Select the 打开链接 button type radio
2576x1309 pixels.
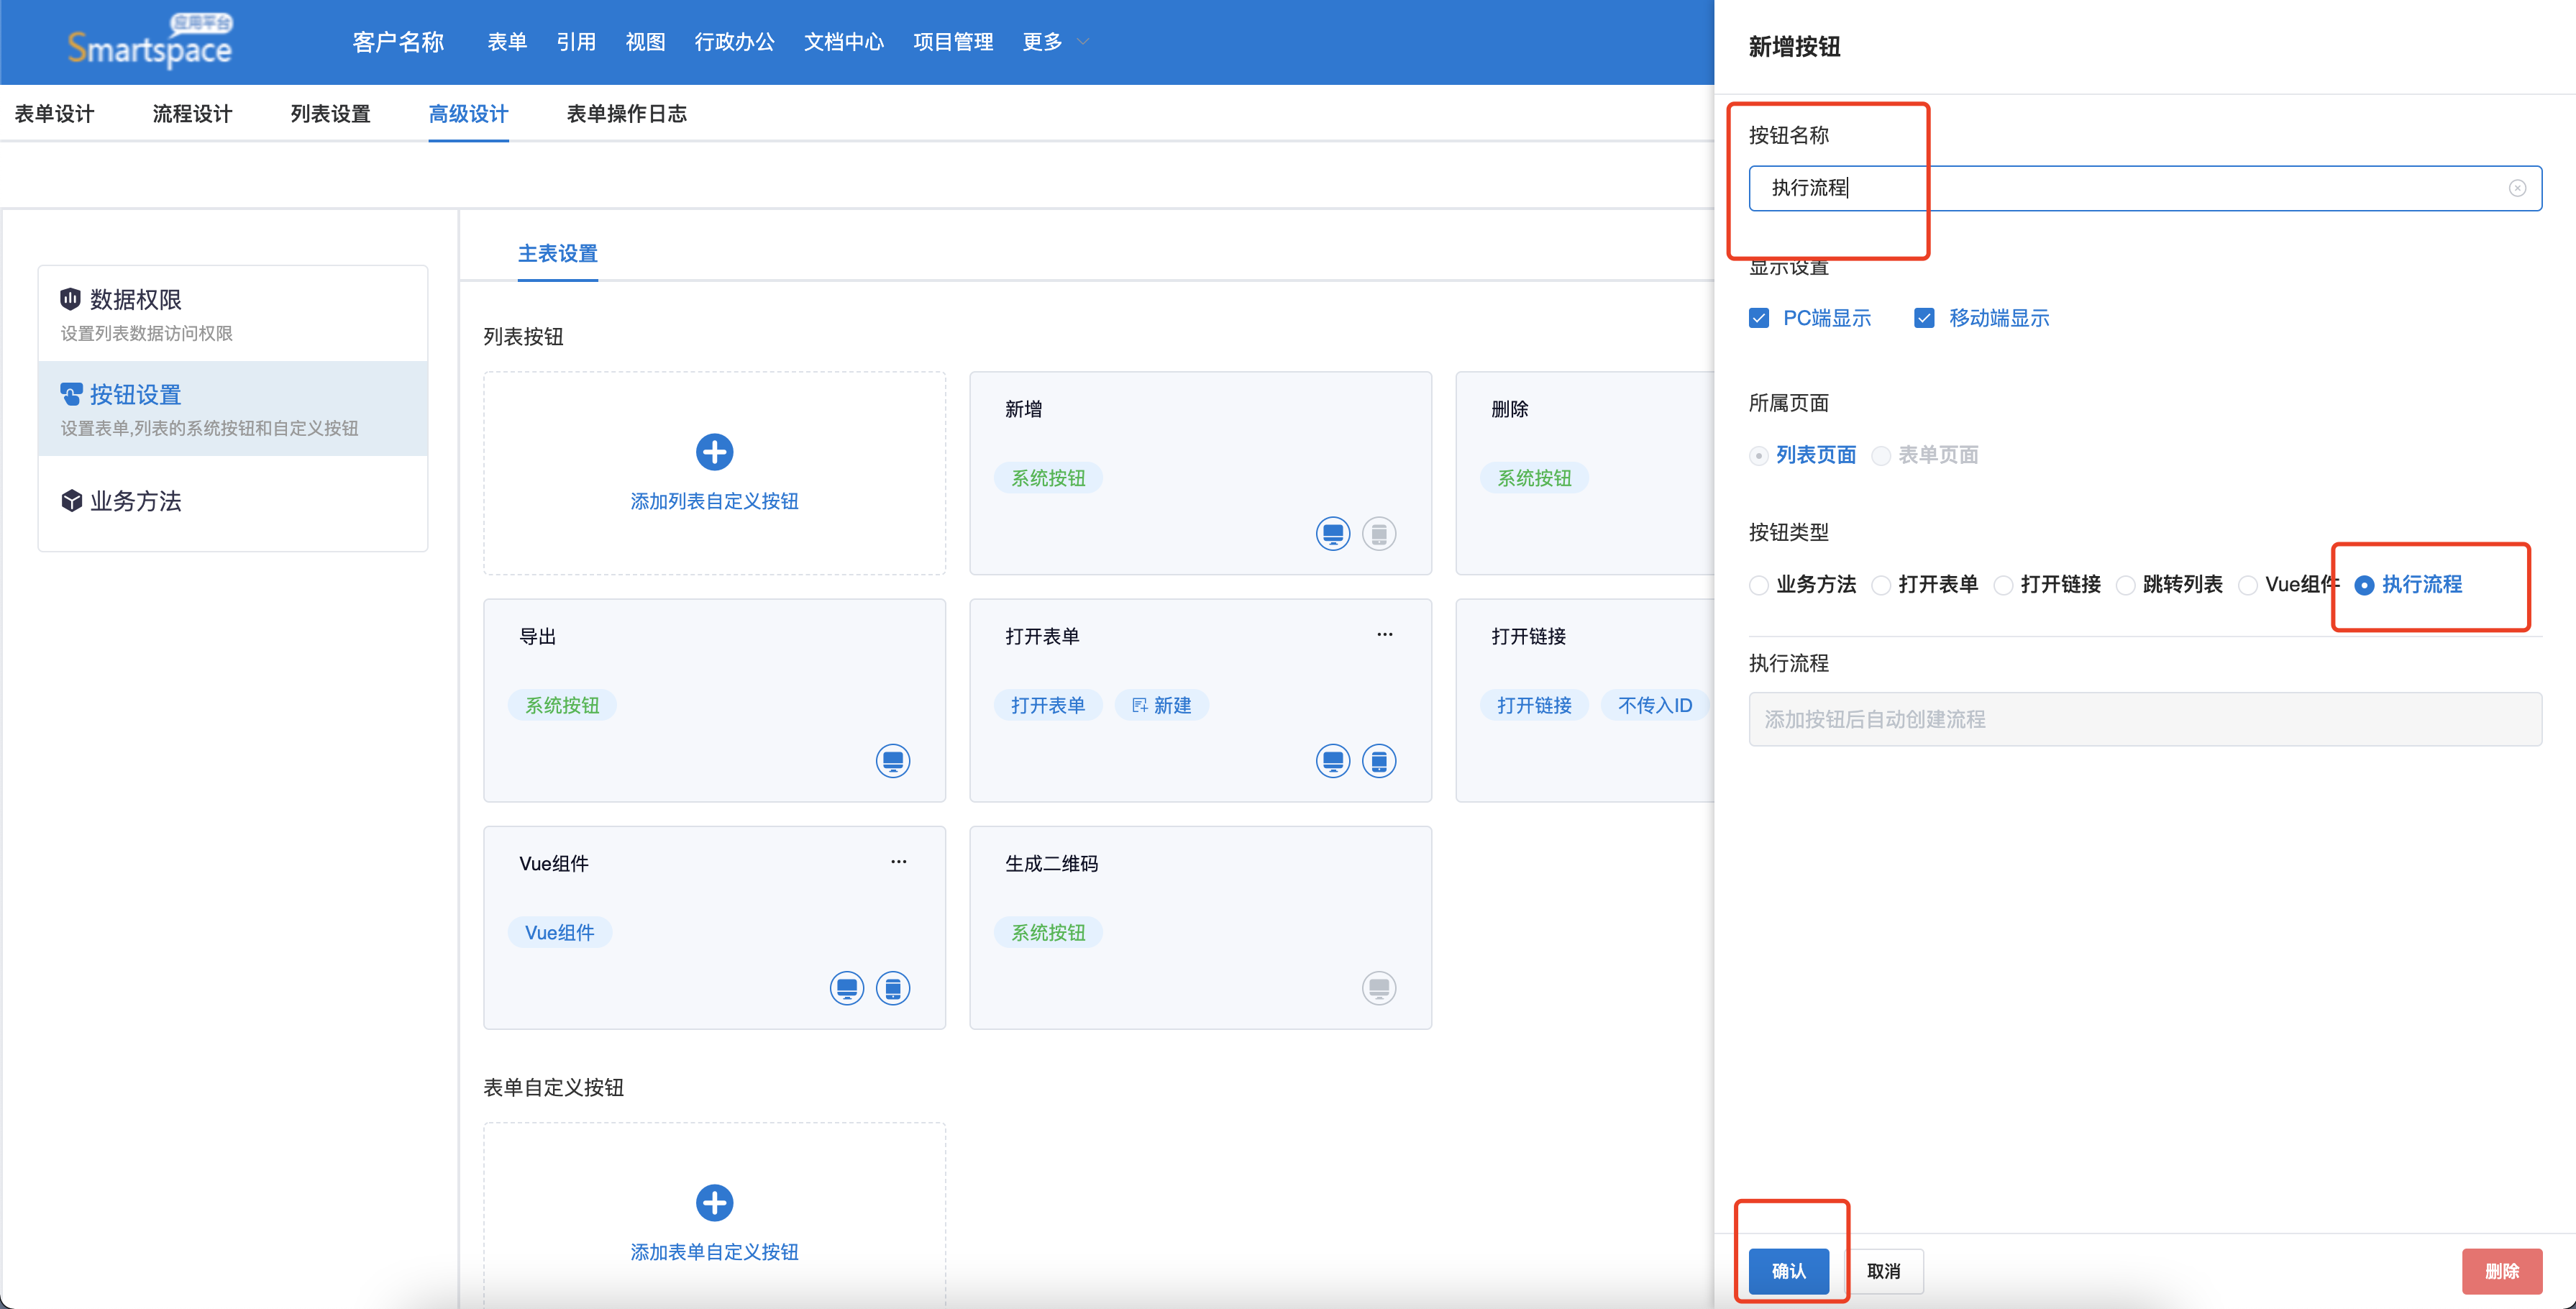[x=2003, y=585]
